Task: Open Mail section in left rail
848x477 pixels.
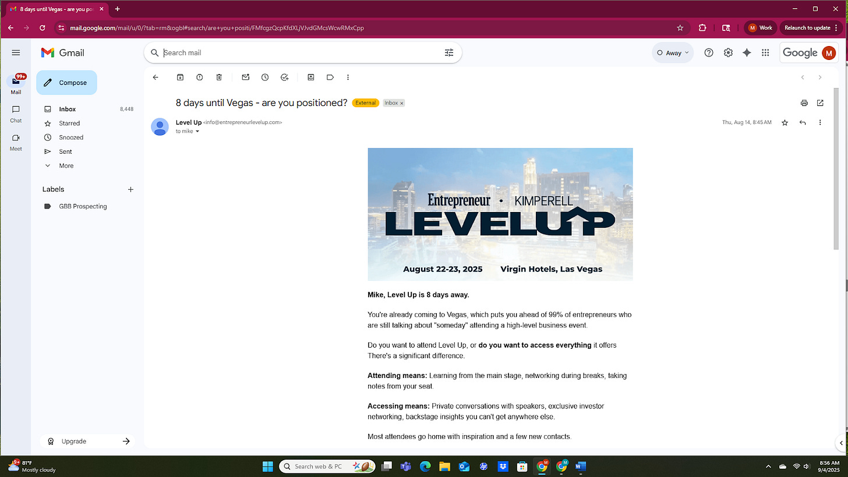Action: click(x=16, y=84)
